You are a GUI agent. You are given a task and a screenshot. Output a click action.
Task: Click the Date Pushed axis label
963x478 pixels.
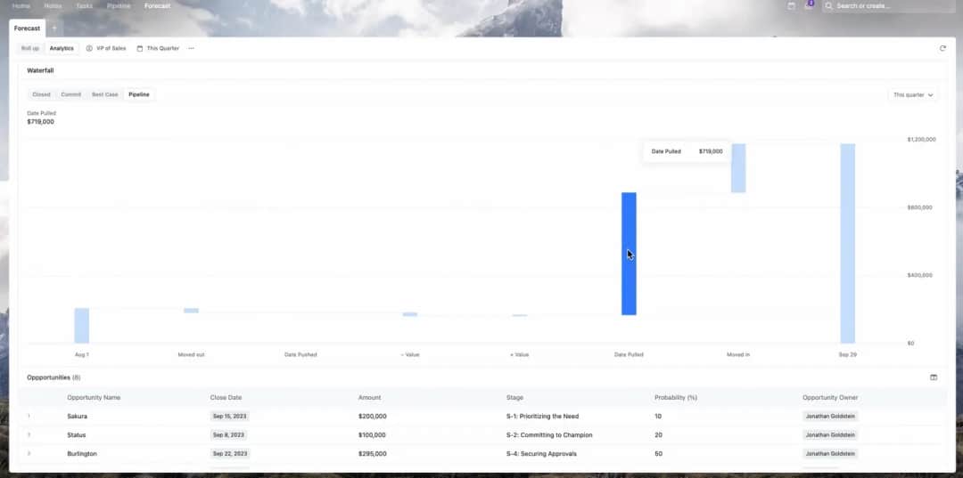(300, 355)
